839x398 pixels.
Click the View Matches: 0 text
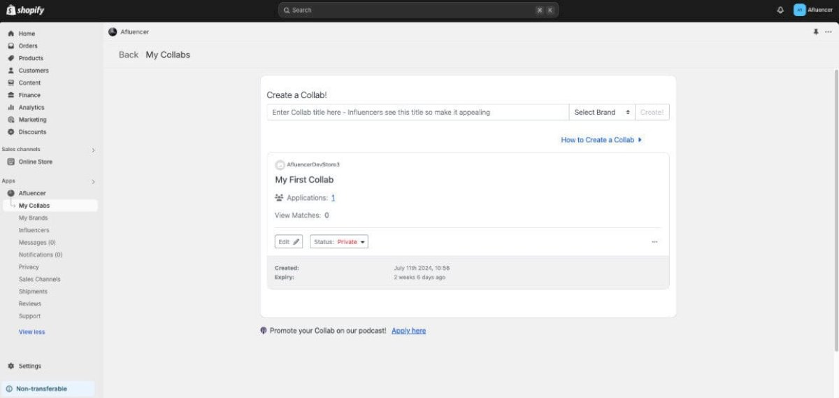(302, 215)
